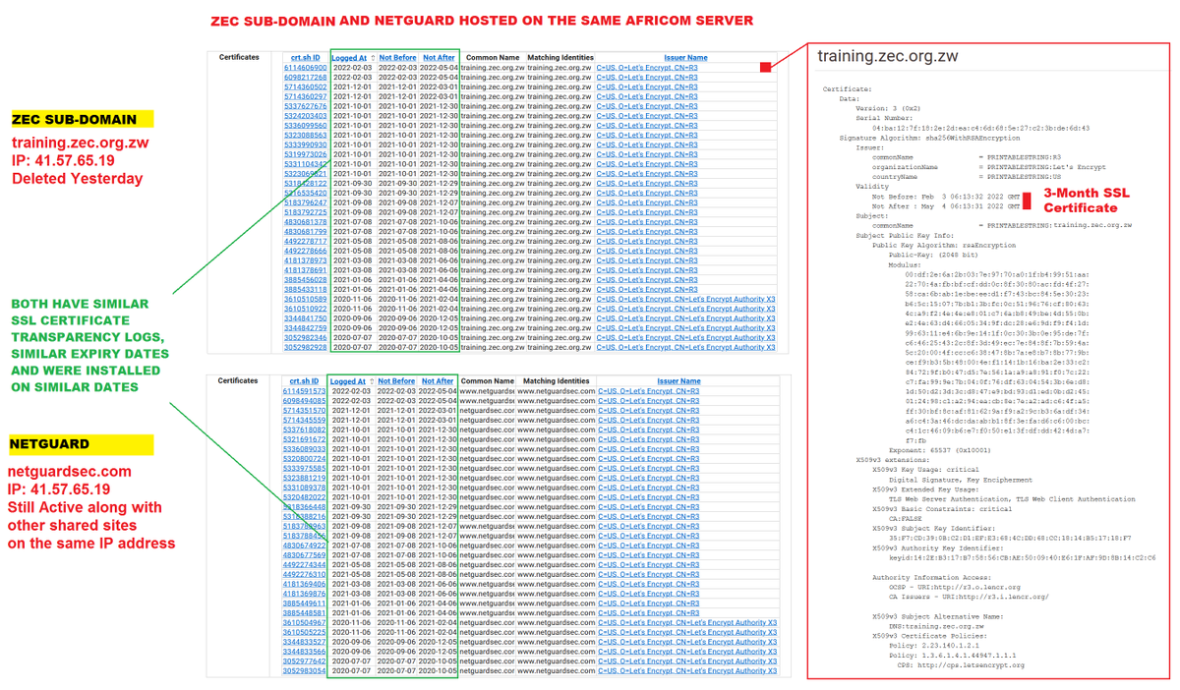
Task: Open certificate ID 6114591573
Action: coord(305,391)
